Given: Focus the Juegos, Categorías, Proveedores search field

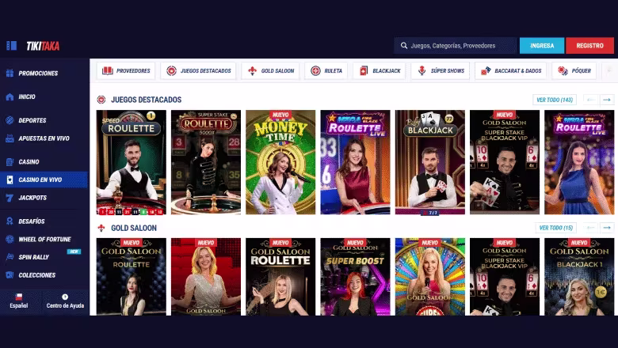Looking at the screenshot, I should (456, 46).
